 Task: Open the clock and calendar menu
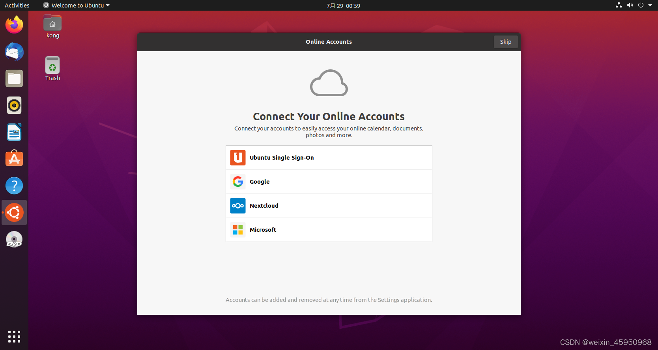[343, 6]
